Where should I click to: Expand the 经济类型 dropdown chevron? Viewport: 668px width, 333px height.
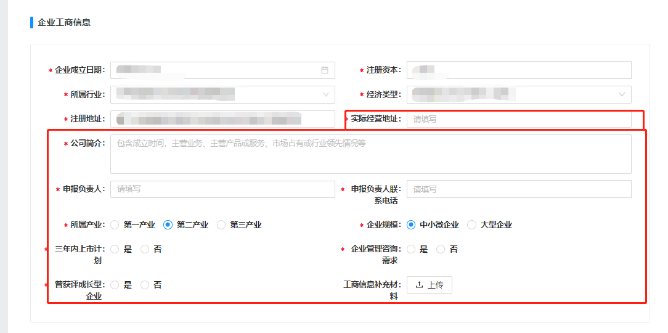622,94
